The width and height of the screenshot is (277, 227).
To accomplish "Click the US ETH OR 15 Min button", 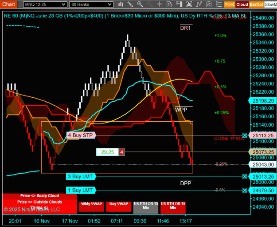I will tap(146, 207).
